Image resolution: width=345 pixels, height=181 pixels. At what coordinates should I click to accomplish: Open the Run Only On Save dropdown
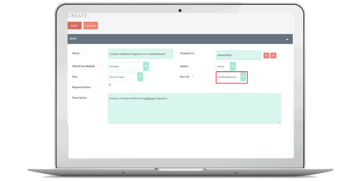[x=125, y=77]
